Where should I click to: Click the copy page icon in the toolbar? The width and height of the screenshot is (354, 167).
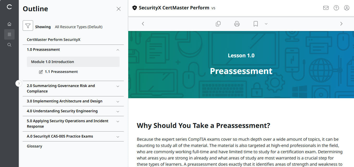click(x=218, y=23)
